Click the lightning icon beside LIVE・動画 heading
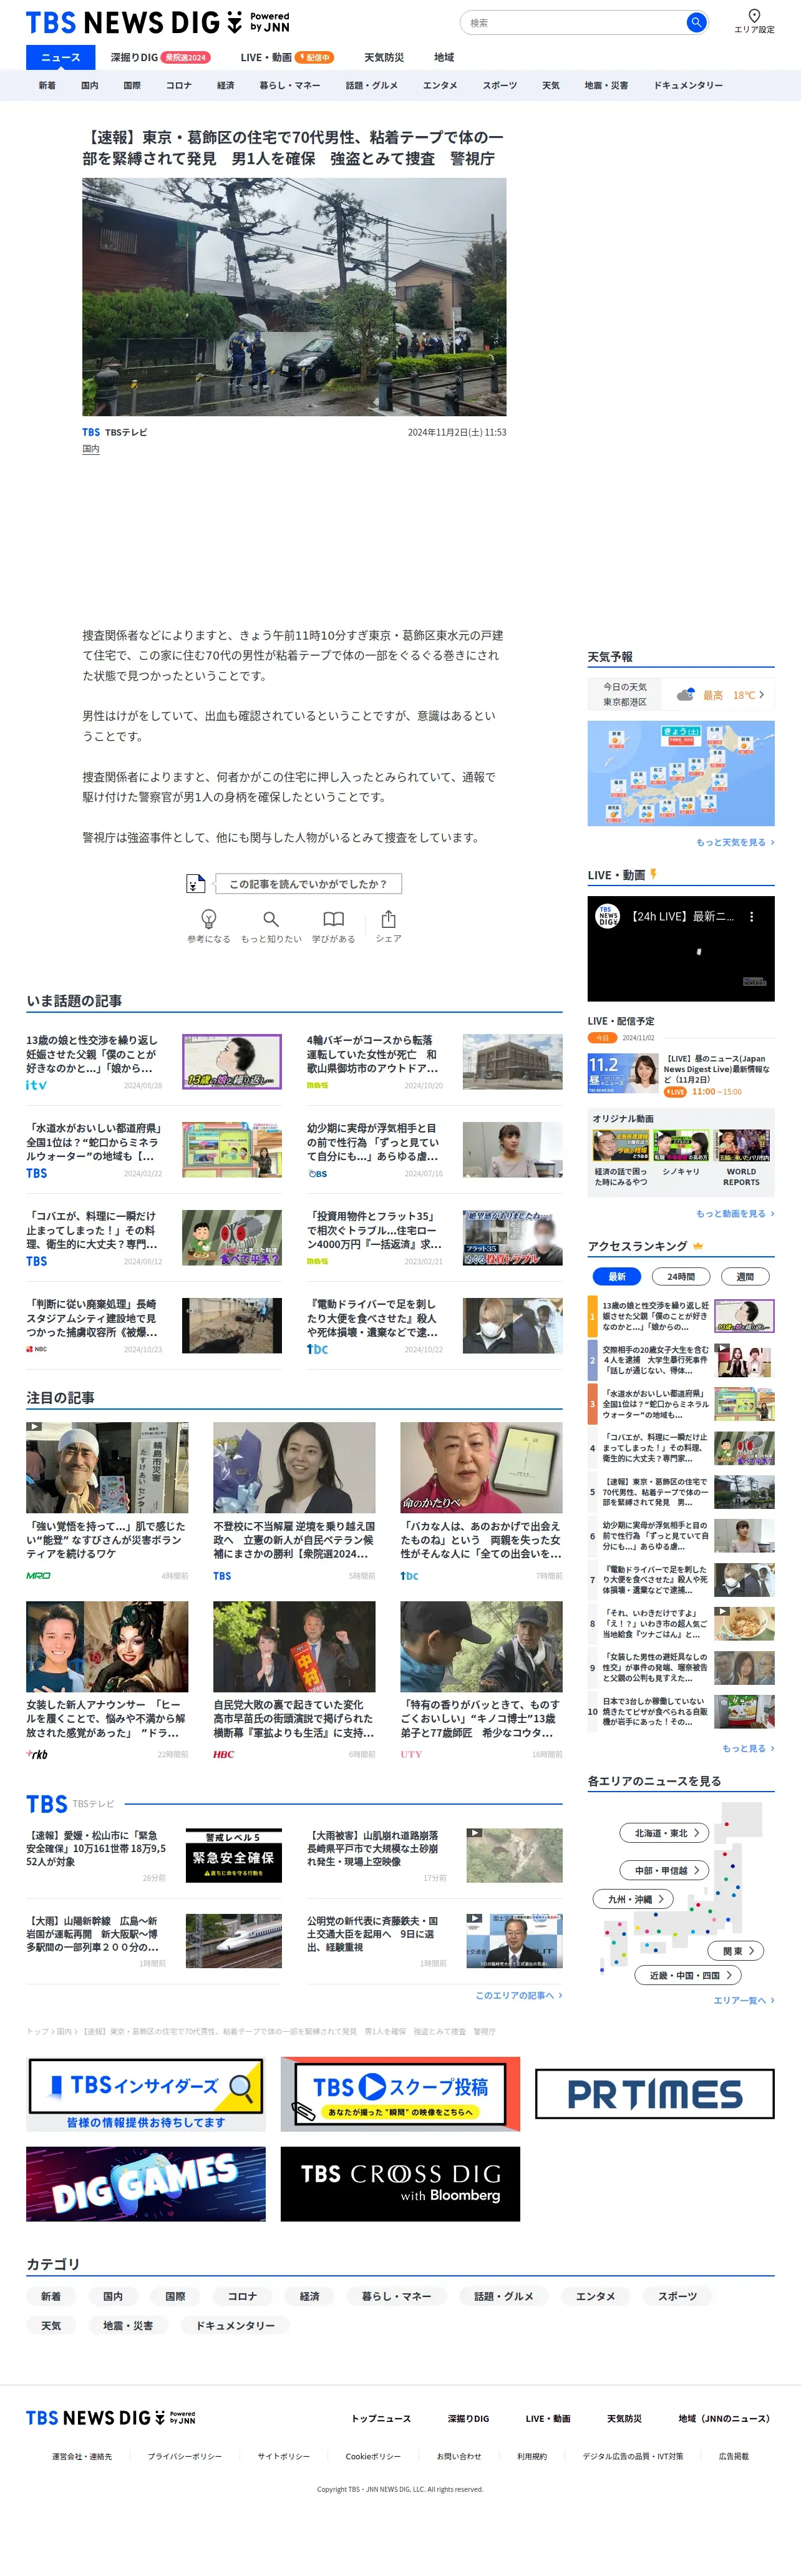The image size is (801, 2576). (653, 874)
